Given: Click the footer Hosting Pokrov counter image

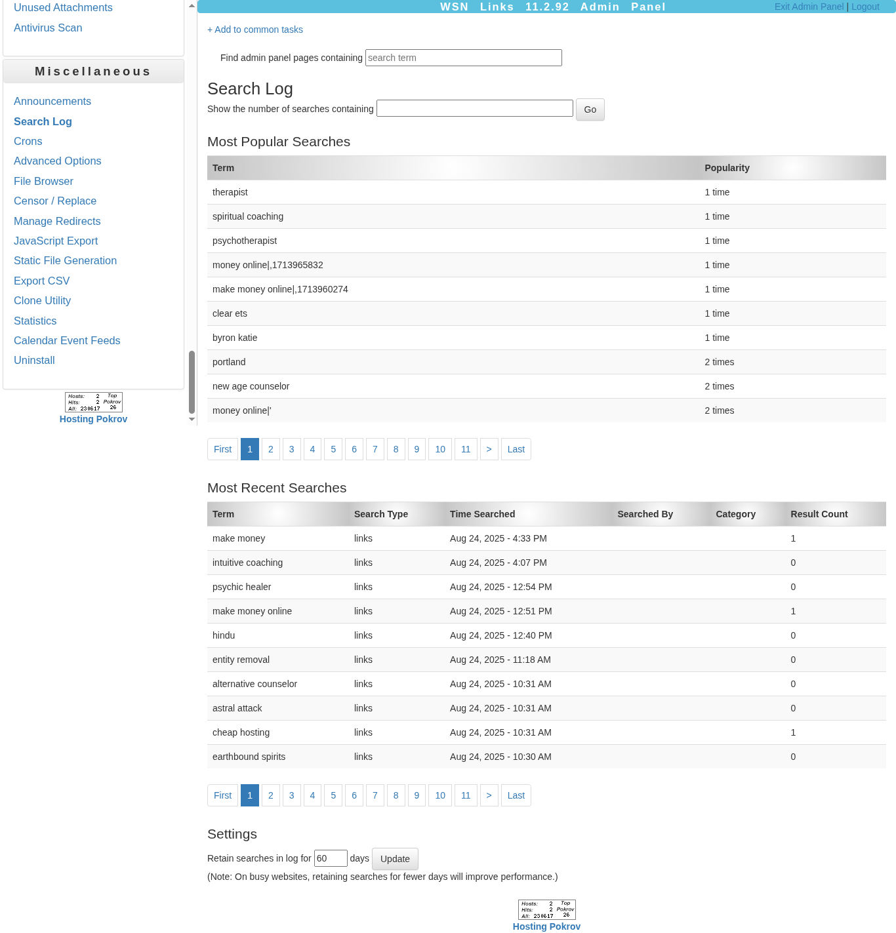Looking at the screenshot, I should coord(546,909).
